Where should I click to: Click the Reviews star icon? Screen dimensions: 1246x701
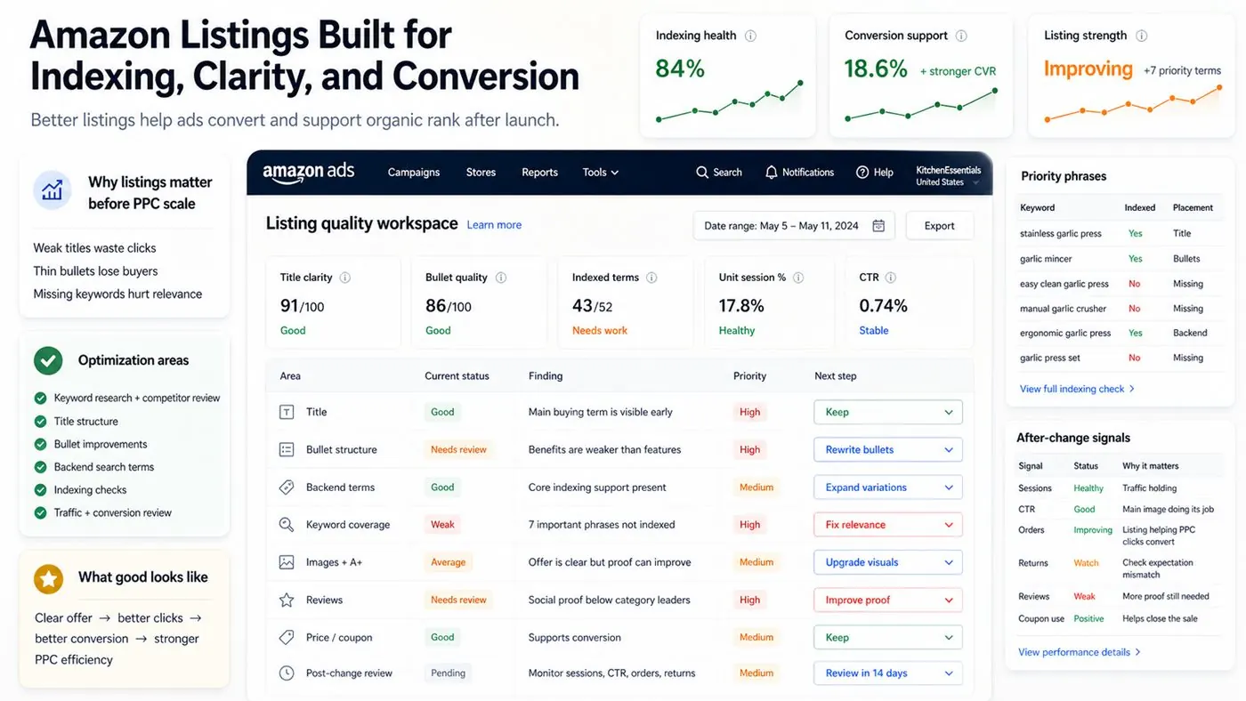tap(287, 600)
